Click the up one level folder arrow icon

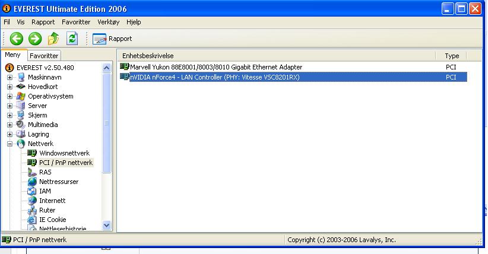[53, 39]
